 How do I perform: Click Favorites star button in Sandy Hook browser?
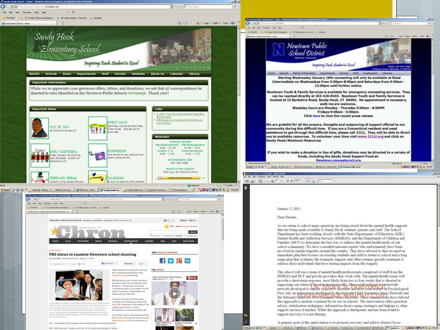coord(9,18)
